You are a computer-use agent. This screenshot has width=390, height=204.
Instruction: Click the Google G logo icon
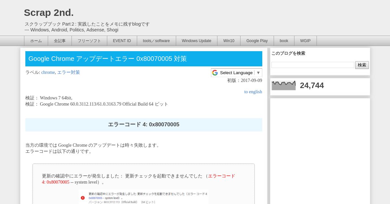[215, 73]
